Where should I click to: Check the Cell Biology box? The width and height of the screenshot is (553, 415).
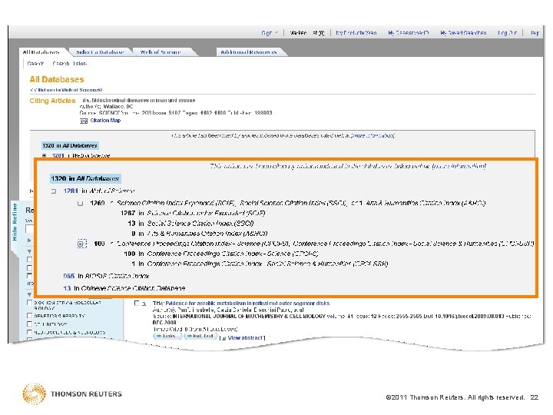[x=30, y=324]
